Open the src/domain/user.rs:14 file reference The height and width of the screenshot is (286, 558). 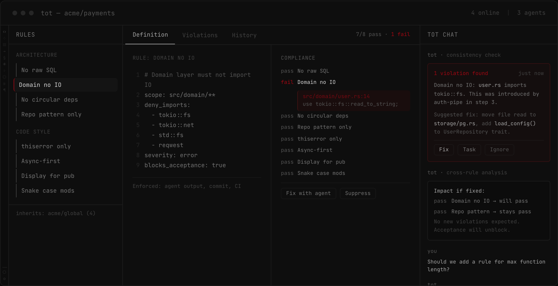coord(336,96)
